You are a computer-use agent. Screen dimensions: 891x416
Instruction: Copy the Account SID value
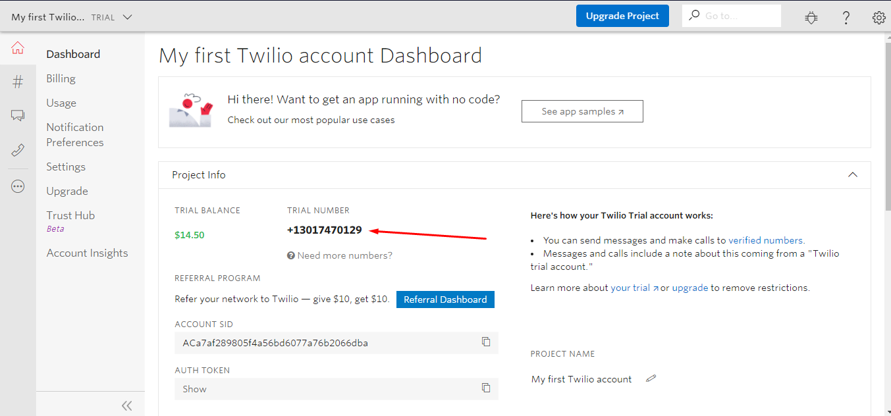(486, 342)
